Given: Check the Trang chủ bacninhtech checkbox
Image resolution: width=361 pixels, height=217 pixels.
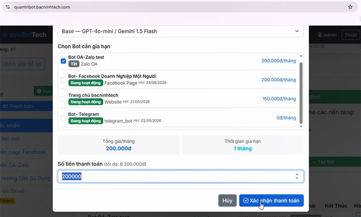Looking at the screenshot, I should 63,99.
